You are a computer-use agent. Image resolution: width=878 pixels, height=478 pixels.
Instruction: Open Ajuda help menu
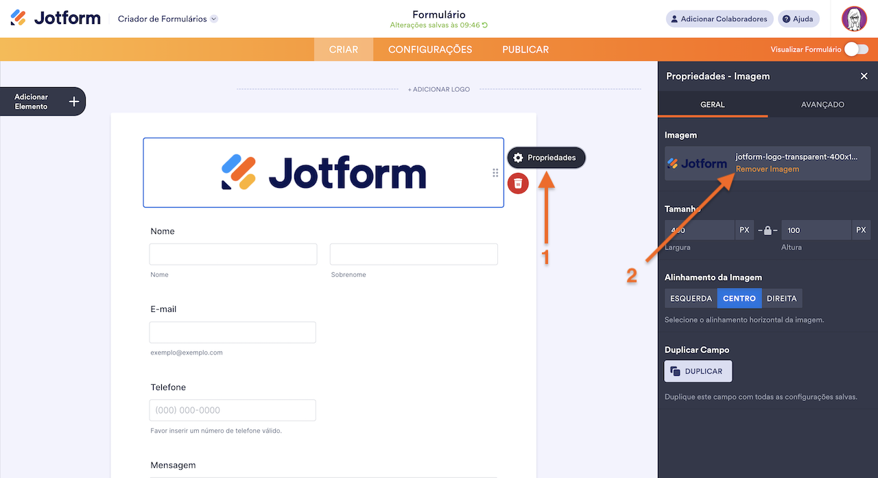798,19
